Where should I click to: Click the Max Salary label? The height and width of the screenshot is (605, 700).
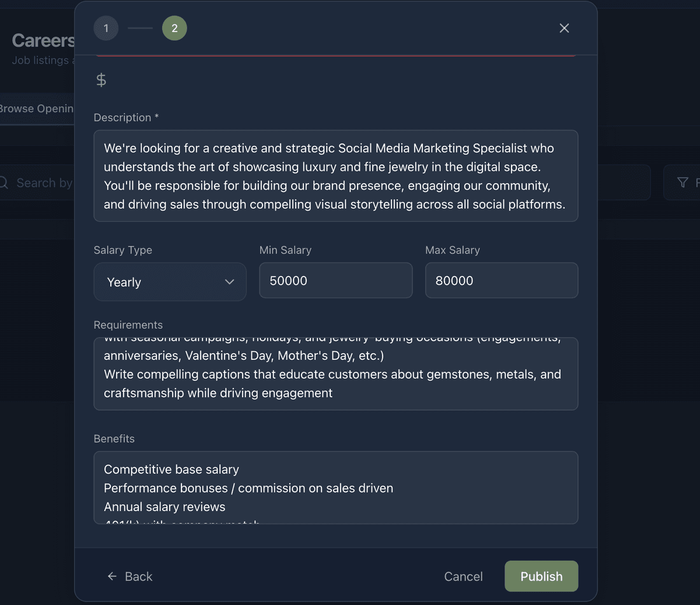452,250
